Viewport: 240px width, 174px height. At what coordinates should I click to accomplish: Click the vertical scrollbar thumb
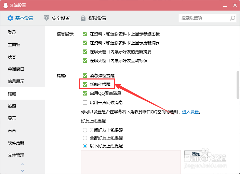pos(238,85)
